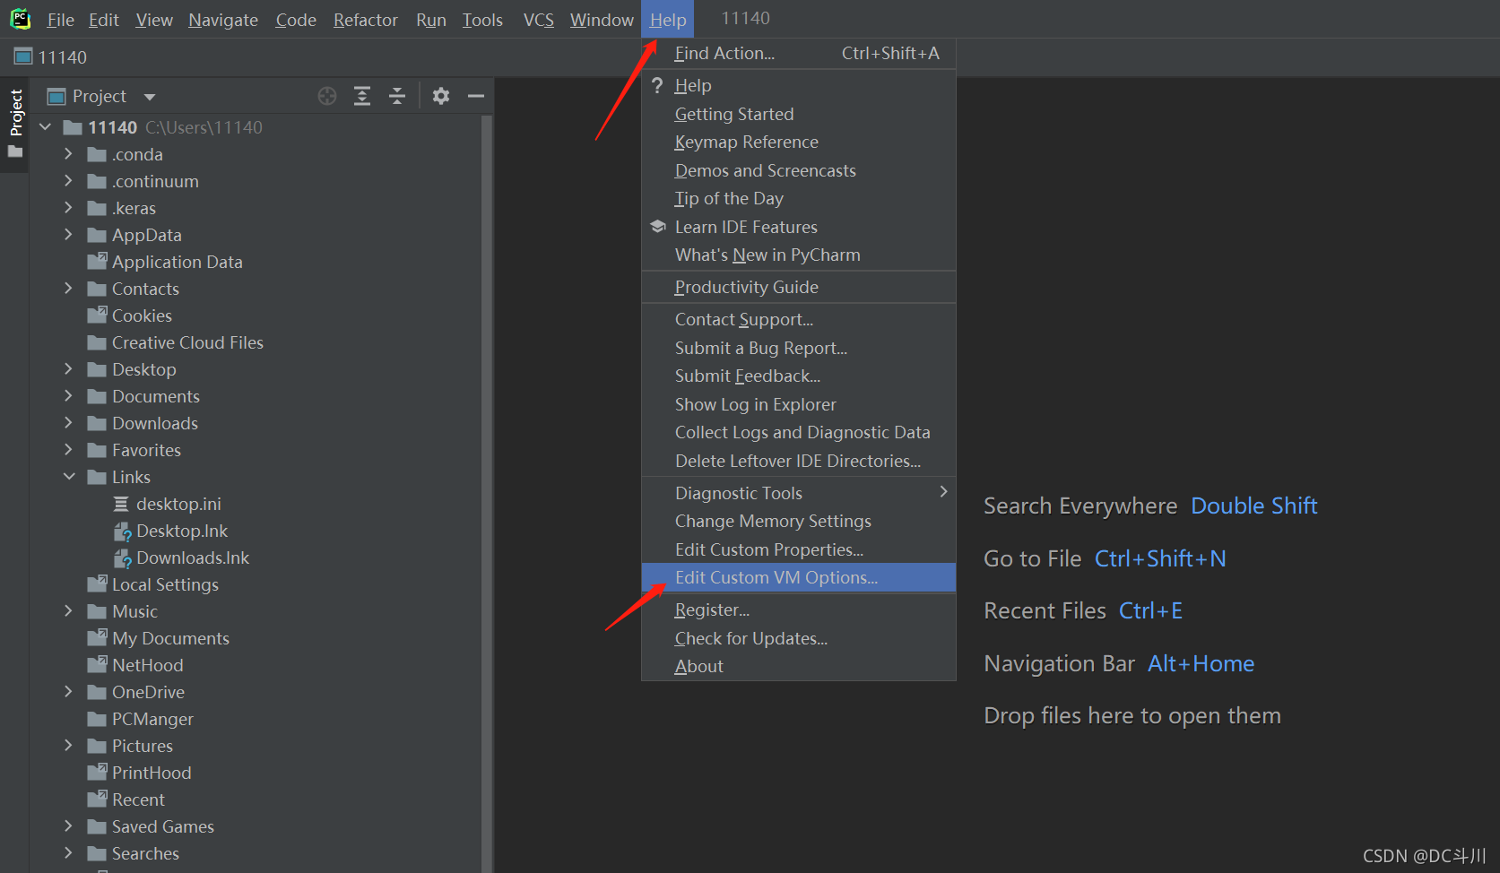This screenshot has height=873, width=1500.
Task: Click the desktop.ini file icon
Action: 121,504
